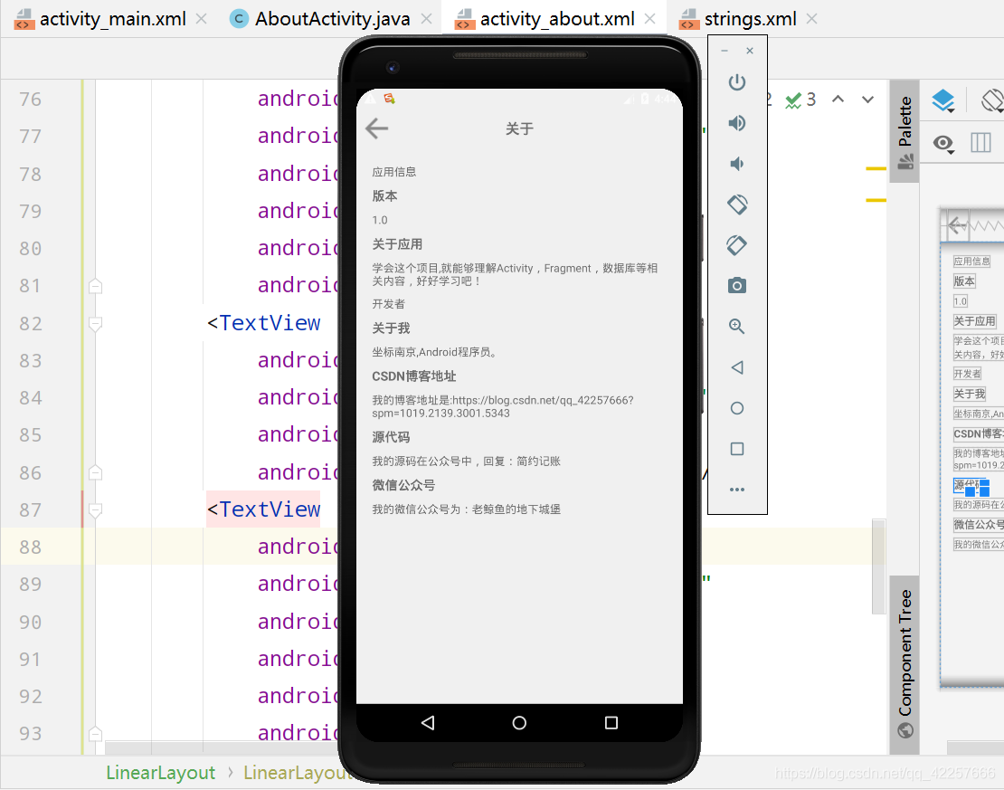Click the column guides icon in design toolbar
The image size is (1004, 790).
[980, 142]
